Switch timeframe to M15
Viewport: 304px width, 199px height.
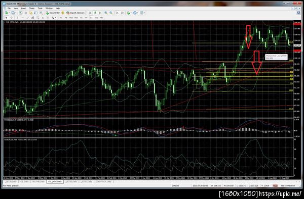tap(71, 18)
